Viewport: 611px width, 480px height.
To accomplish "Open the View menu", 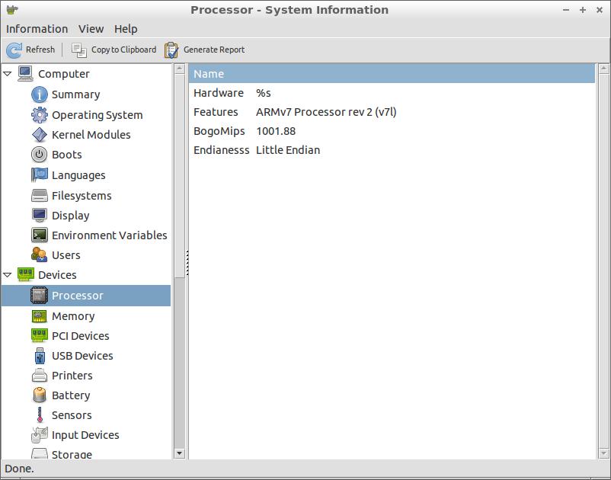I will click(x=91, y=29).
